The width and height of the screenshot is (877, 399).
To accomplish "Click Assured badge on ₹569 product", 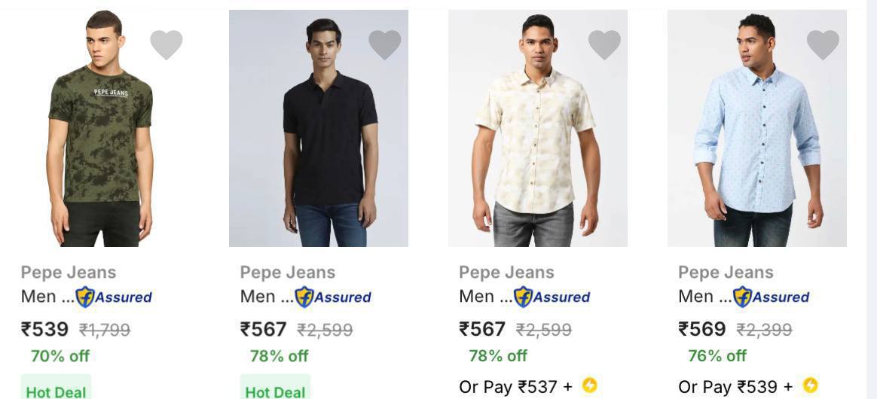I will (x=771, y=297).
